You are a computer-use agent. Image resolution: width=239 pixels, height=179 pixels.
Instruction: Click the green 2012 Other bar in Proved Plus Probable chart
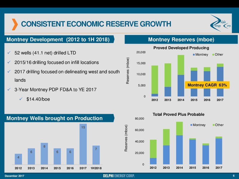coord(153,149)
